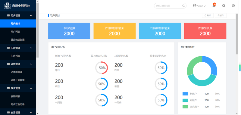241x115 pixels.
Task: Click the Admin user avatar icon
Action: click(195, 5)
